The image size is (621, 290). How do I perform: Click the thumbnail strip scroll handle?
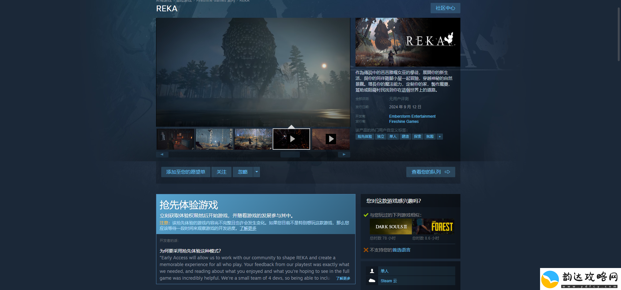tap(290, 155)
